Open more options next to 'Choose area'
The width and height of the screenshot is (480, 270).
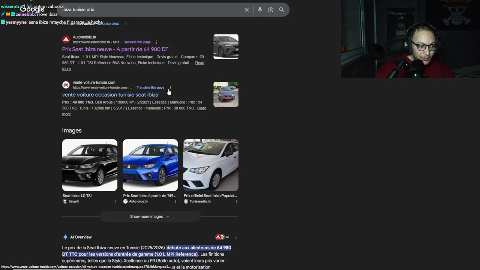[x=126, y=23]
